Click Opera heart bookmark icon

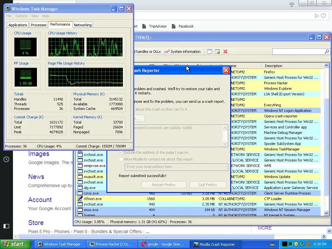coord(323,16)
